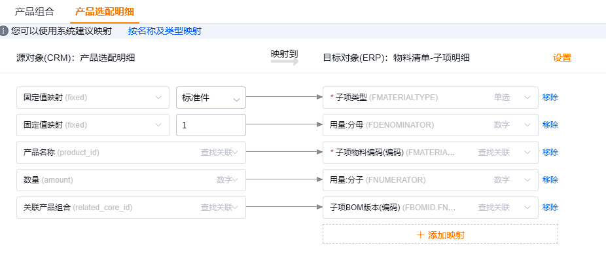
Task: Open the 标准件 value dropdown
Action: (211, 98)
